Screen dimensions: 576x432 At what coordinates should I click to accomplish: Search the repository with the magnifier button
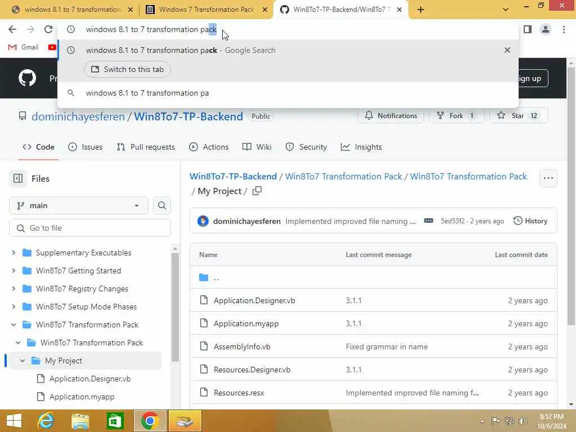[161, 205]
